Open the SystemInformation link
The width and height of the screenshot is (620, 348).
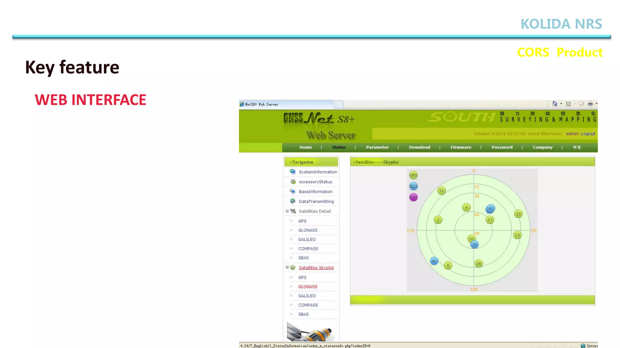click(x=318, y=172)
